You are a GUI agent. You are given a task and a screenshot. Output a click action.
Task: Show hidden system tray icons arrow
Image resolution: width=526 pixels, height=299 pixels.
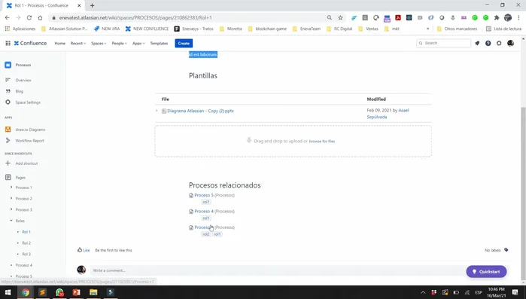point(423,292)
